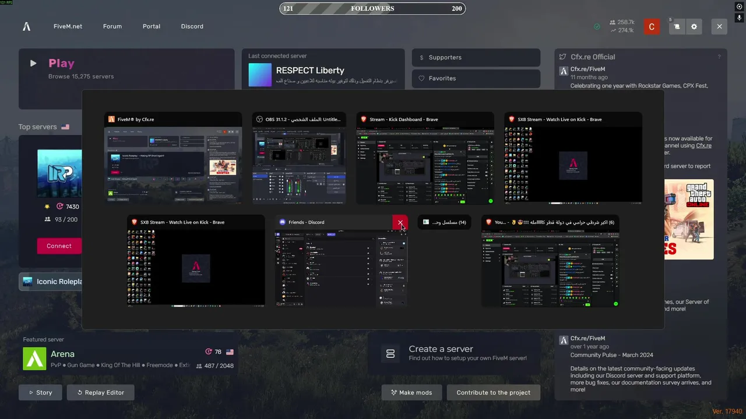This screenshot has width=746, height=419.
Task: Switch to Friends - Discord window thumbnail
Action: [x=342, y=261]
